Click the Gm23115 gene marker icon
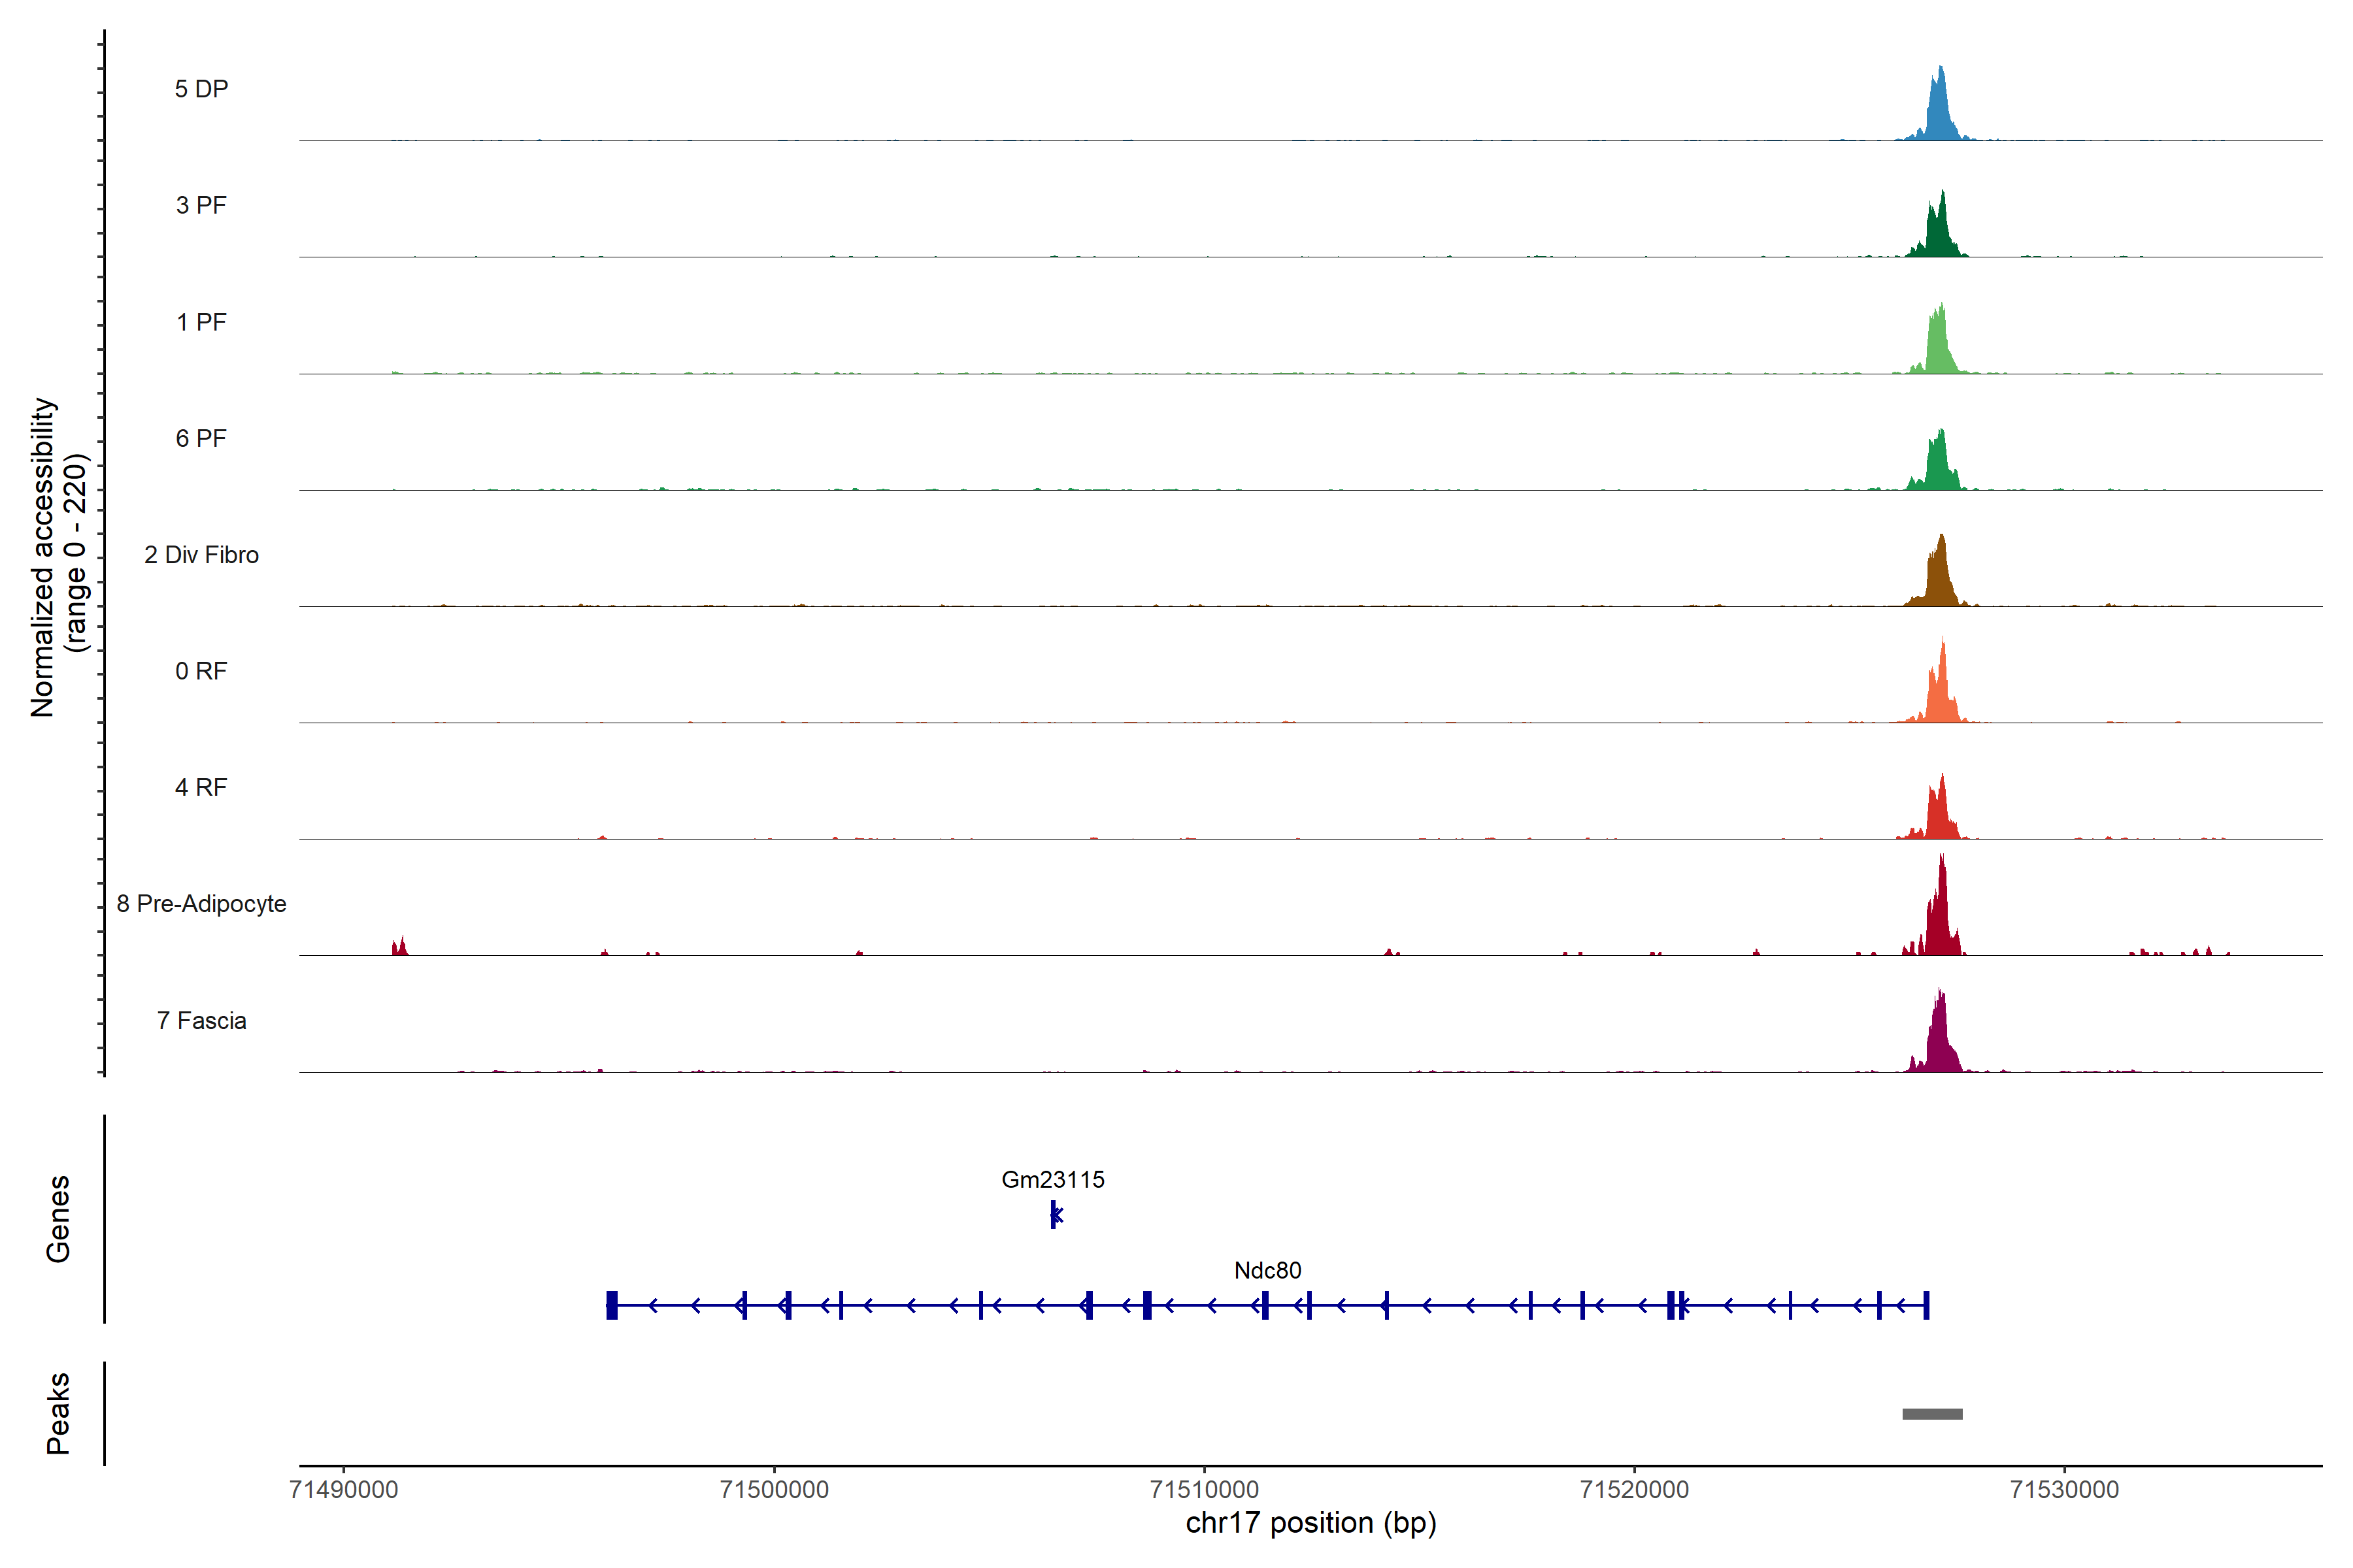This screenshot has width=2353, height=1568. point(1054,1214)
